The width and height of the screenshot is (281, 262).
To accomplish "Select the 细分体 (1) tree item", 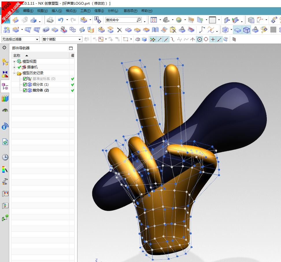I will [x=40, y=85].
